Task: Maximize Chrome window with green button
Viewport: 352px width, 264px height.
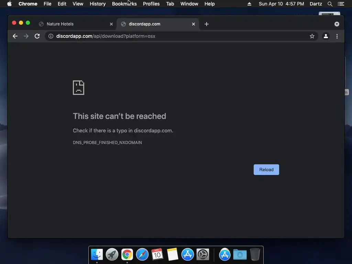Action: coord(28,23)
